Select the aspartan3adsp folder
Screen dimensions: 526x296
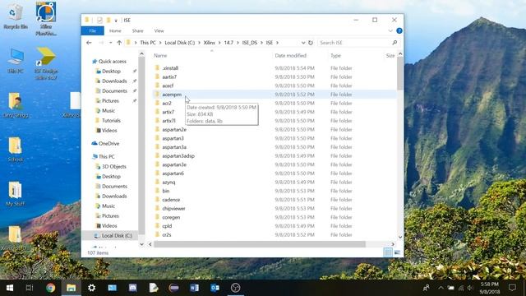[178, 155]
